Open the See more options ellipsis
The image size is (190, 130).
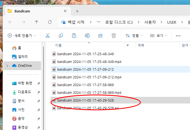pyautogui.click(x=178, y=36)
